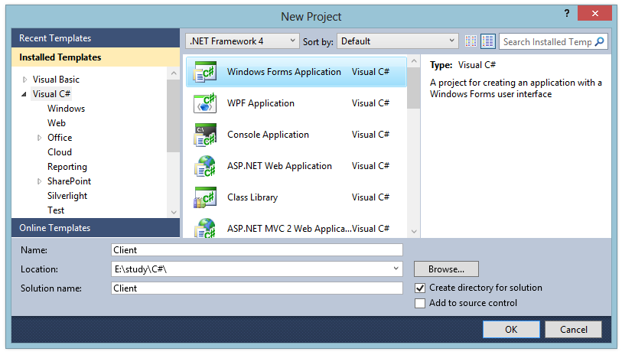Open the help question mark button
Screen dimensions: 622x355
tap(567, 14)
